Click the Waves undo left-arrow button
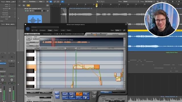This screenshot has width=182, height=102. 57,34
